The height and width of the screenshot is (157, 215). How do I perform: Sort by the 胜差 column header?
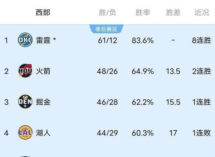(173, 12)
